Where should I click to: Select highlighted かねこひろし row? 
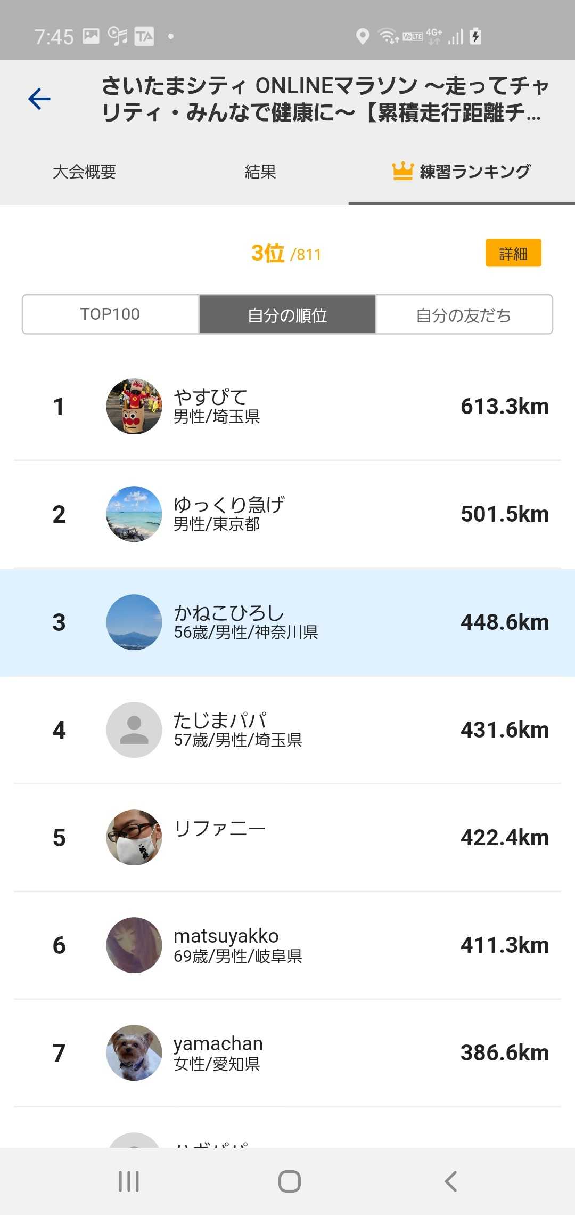click(287, 622)
